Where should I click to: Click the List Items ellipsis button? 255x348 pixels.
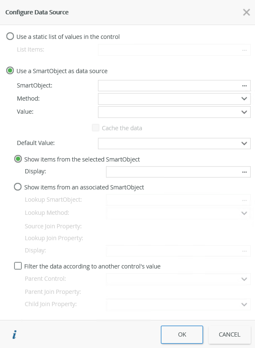pos(244,50)
